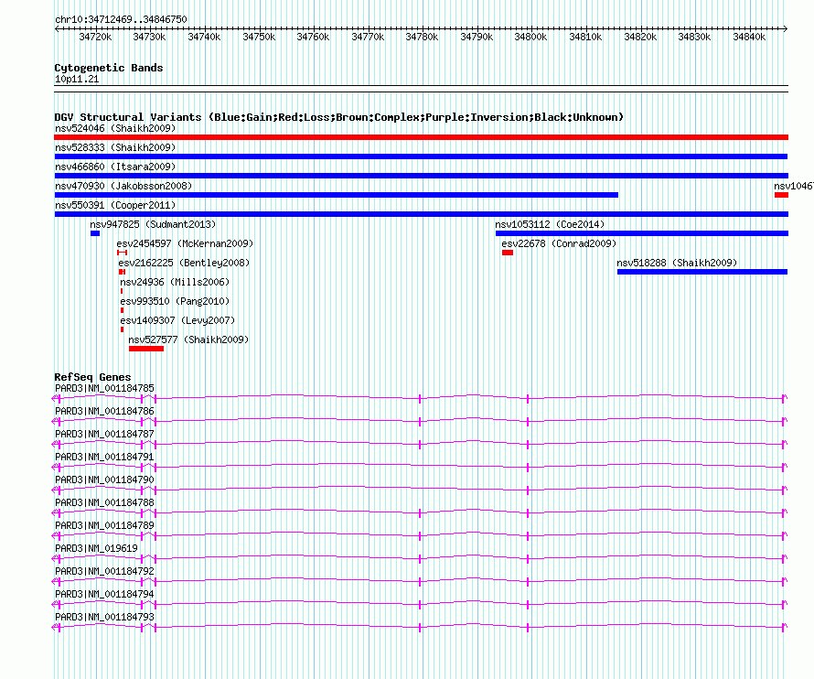Select PARD3|NM_001184791 transcript label

(104, 458)
